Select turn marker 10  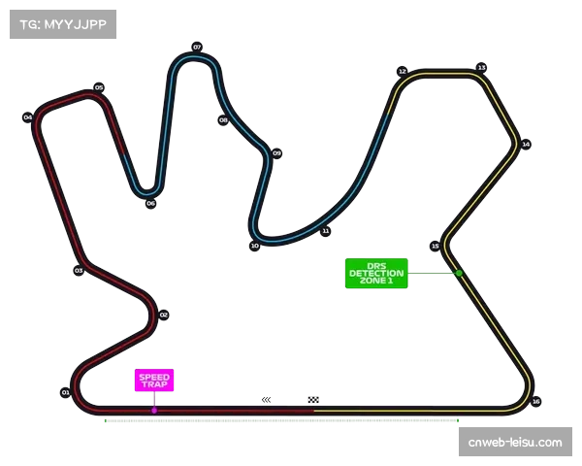tap(254, 246)
